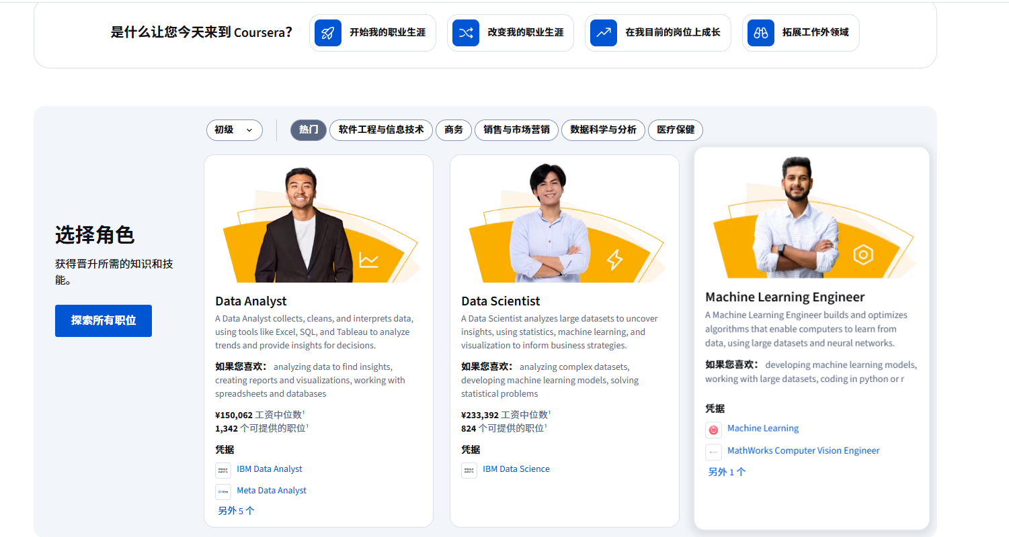The image size is (1009, 537).
Task: Switch to the 销售与市场营销 tab
Action: [x=516, y=130]
